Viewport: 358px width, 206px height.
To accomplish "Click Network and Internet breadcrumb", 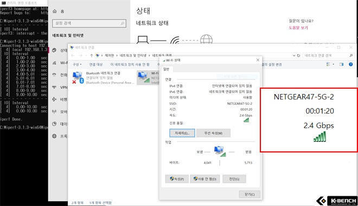I will (133, 55).
